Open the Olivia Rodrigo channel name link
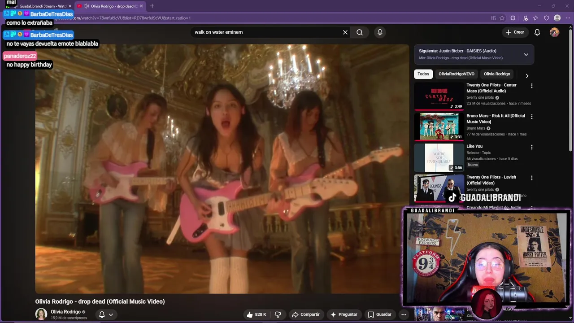The height and width of the screenshot is (323, 574). 65,312
